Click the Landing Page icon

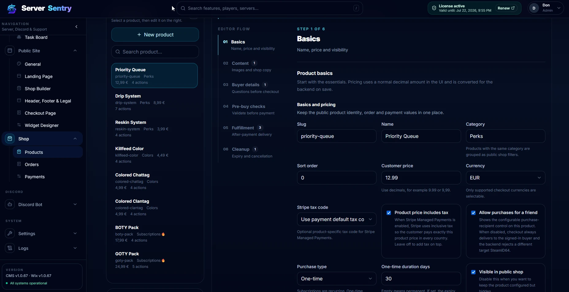[19, 76]
